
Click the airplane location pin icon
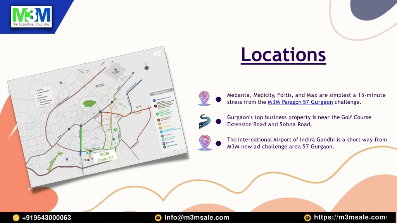point(205,143)
